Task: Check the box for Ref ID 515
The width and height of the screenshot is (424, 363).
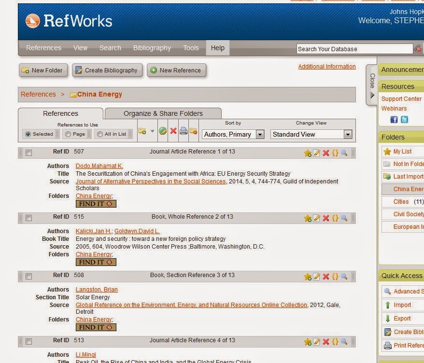Action: tap(28, 218)
